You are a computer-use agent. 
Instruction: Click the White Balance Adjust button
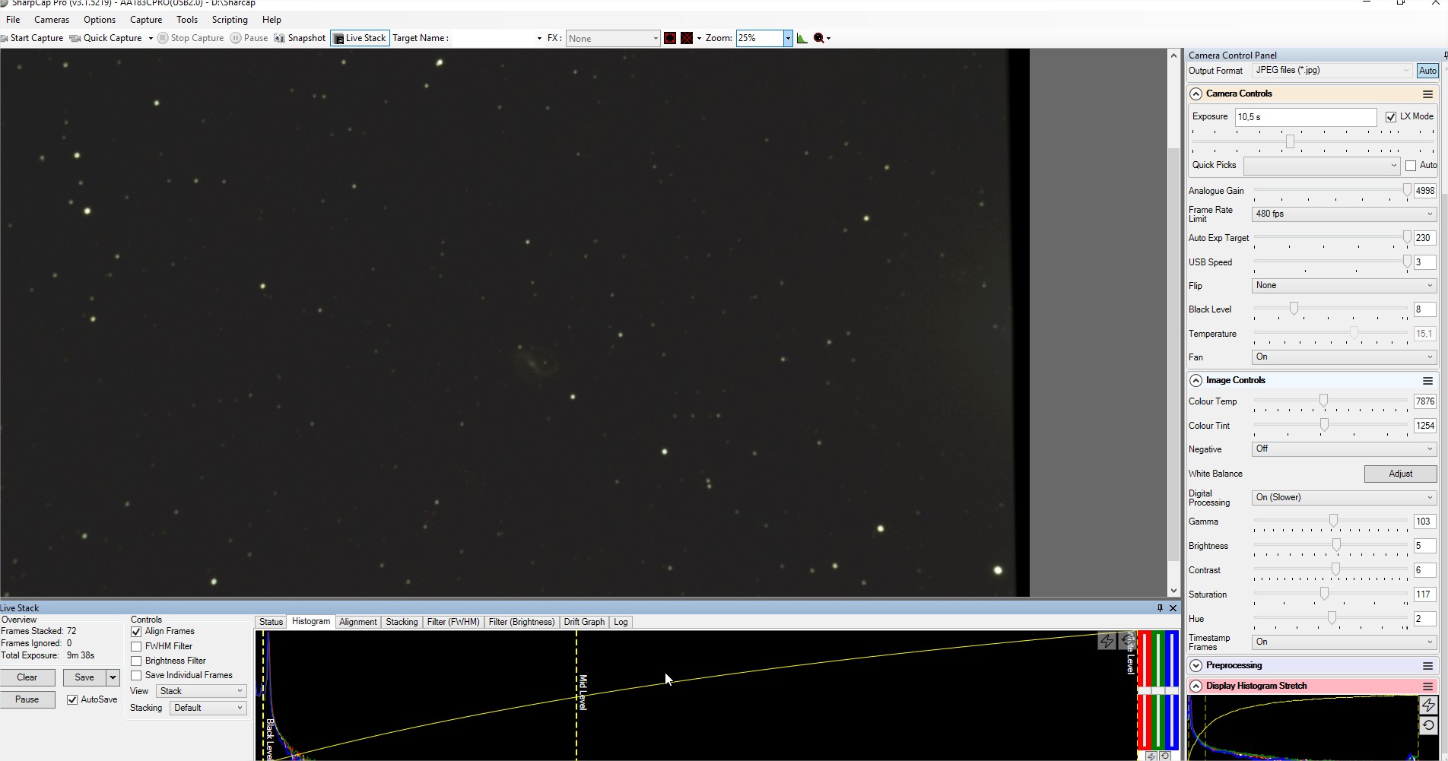tap(1400, 474)
